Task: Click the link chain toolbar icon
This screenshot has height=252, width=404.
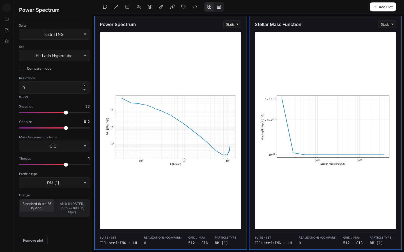Action: click(x=172, y=7)
